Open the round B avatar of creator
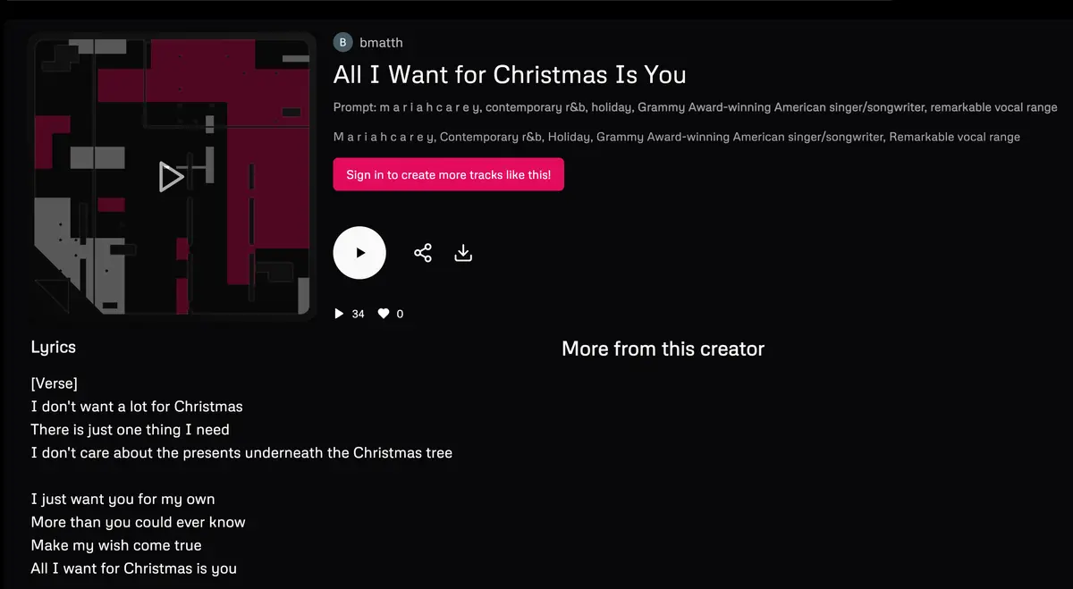 (343, 42)
